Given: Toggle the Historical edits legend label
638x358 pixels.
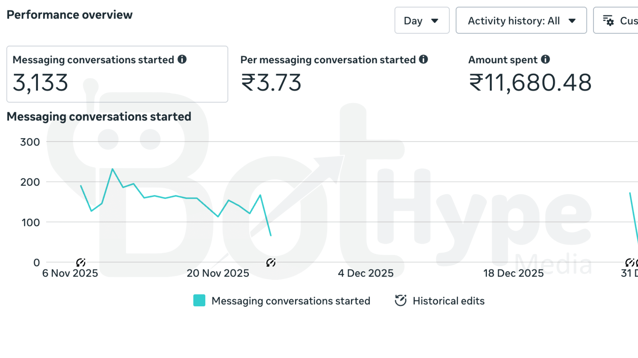Looking at the screenshot, I should tap(449, 301).
